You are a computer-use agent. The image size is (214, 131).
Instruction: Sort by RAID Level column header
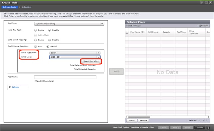(x=153, y=32)
